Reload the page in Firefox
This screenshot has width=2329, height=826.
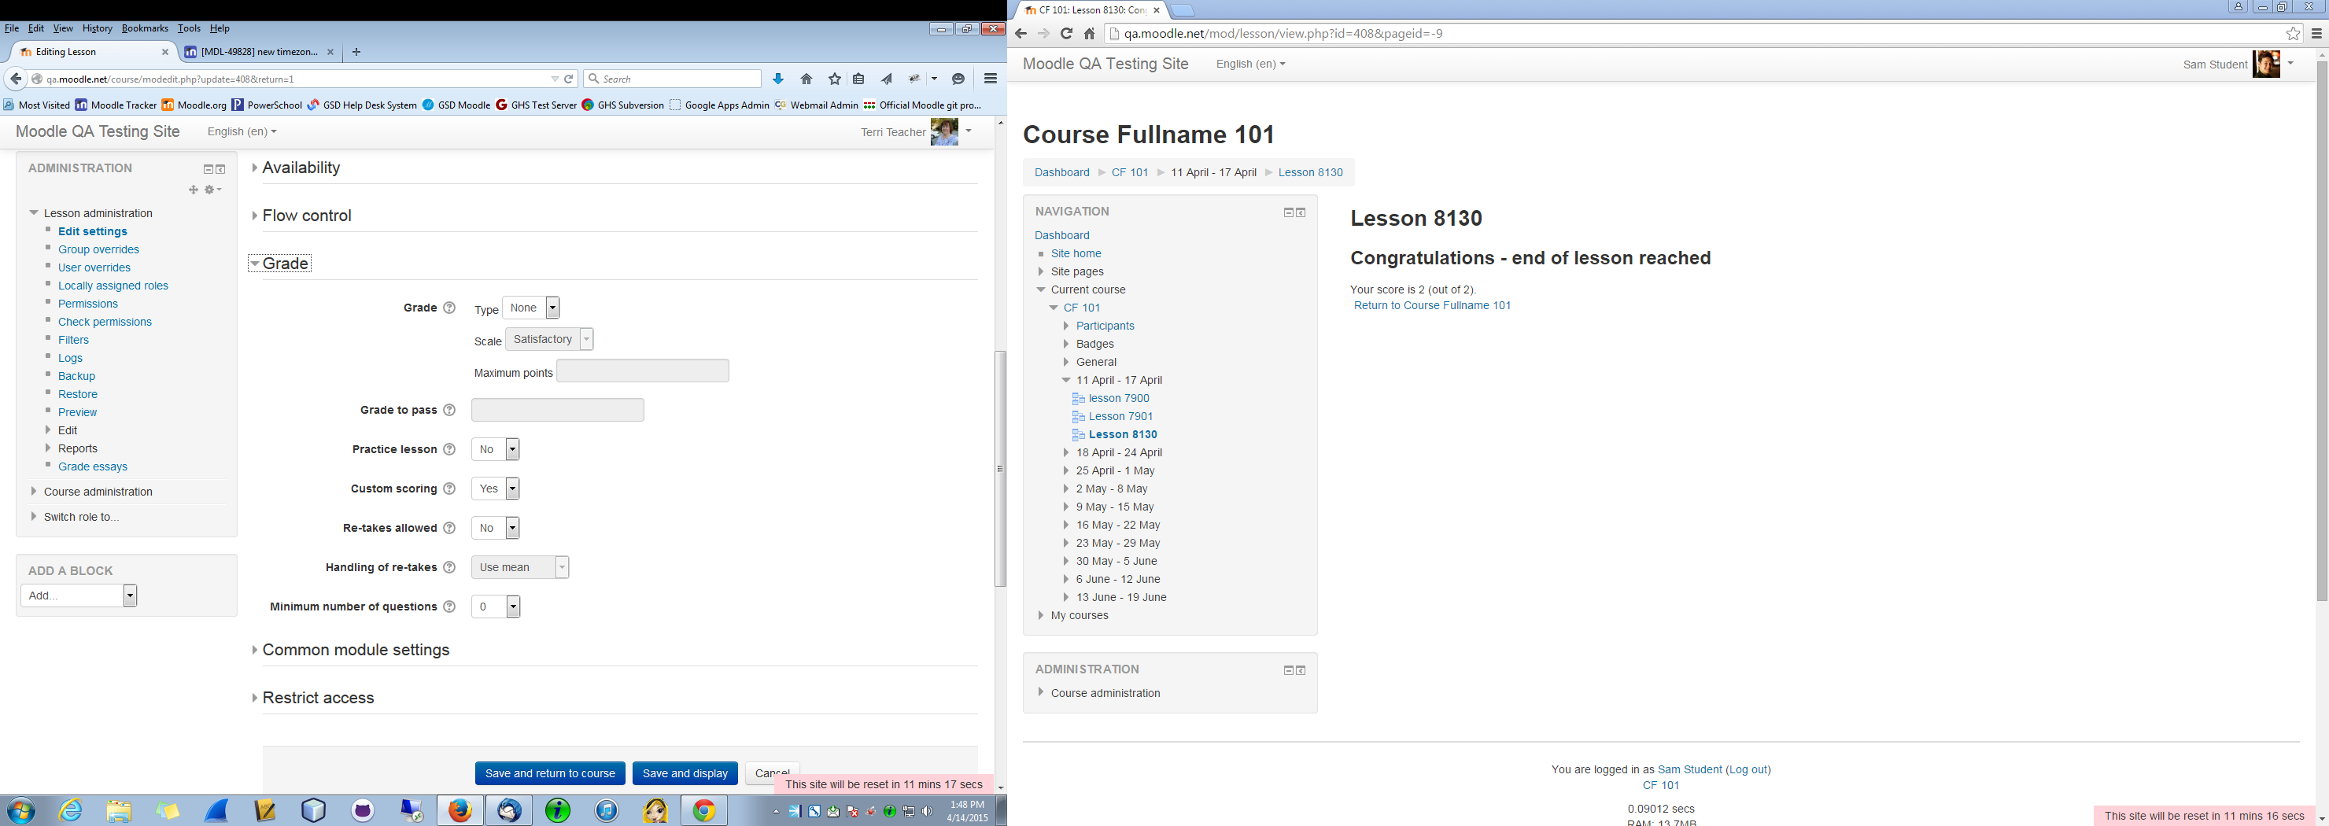coord(569,79)
